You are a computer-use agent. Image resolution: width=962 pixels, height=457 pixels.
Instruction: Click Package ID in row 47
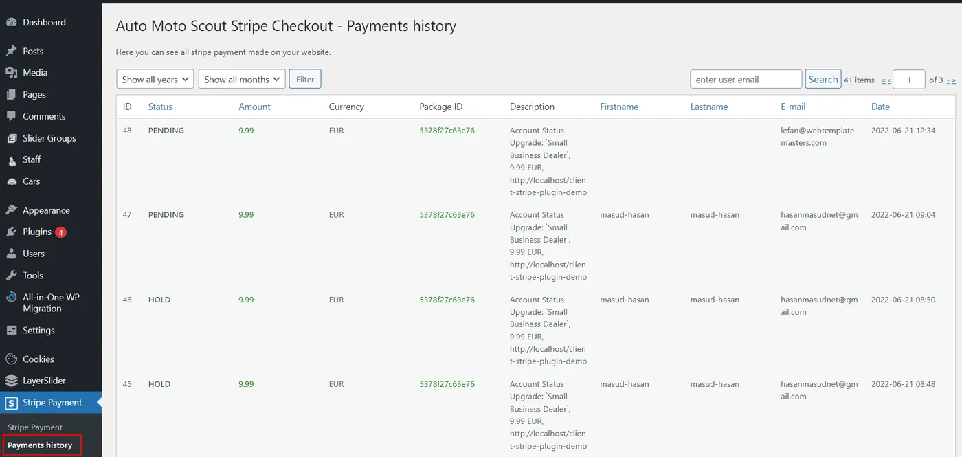pos(447,215)
